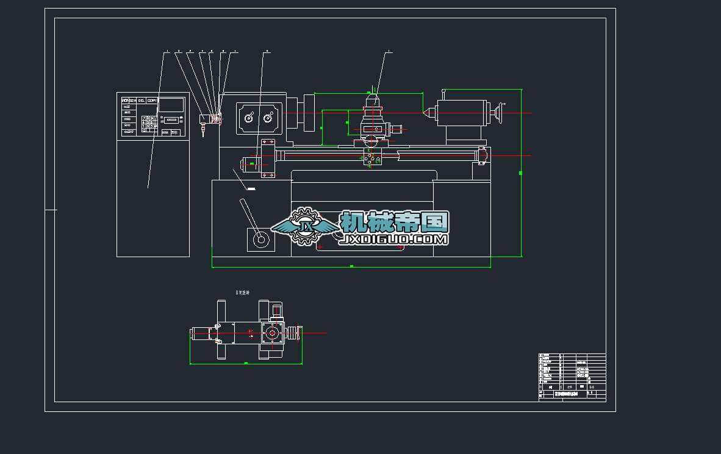Click the view label text above the lower view
This screenshot has height=454, width=721.
pyautogui.click(x=242, y=293)
